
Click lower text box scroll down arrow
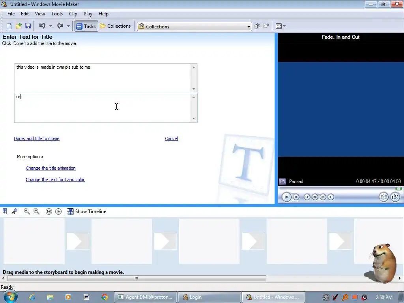(x=194, y=119)
